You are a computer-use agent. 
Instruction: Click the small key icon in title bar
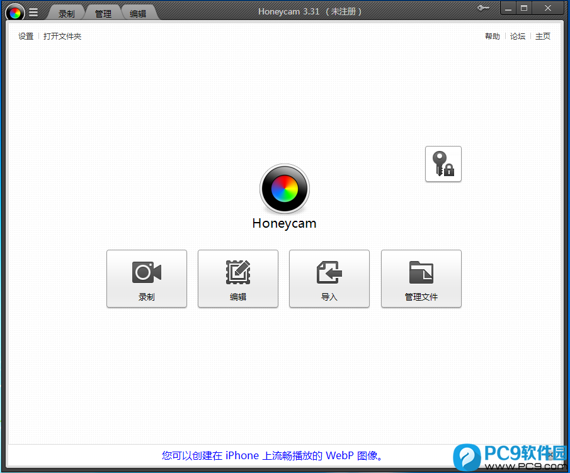pos(483,8)
